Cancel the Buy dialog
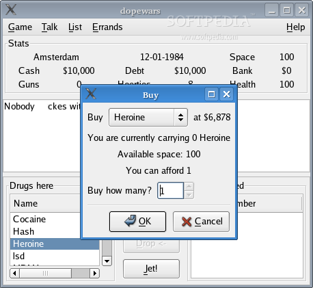Image resolution: width=313 pixels, height=288 pixels. pyautogui.click(x=201, y=222)
